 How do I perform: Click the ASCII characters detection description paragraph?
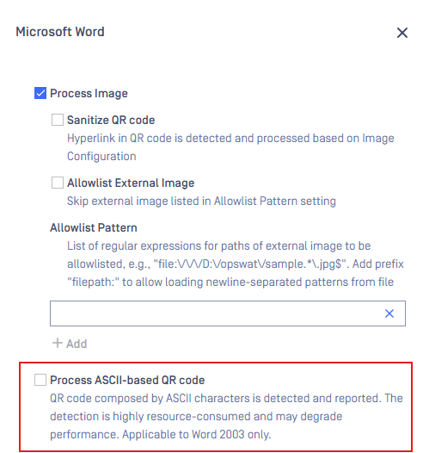tap(226, 416)
